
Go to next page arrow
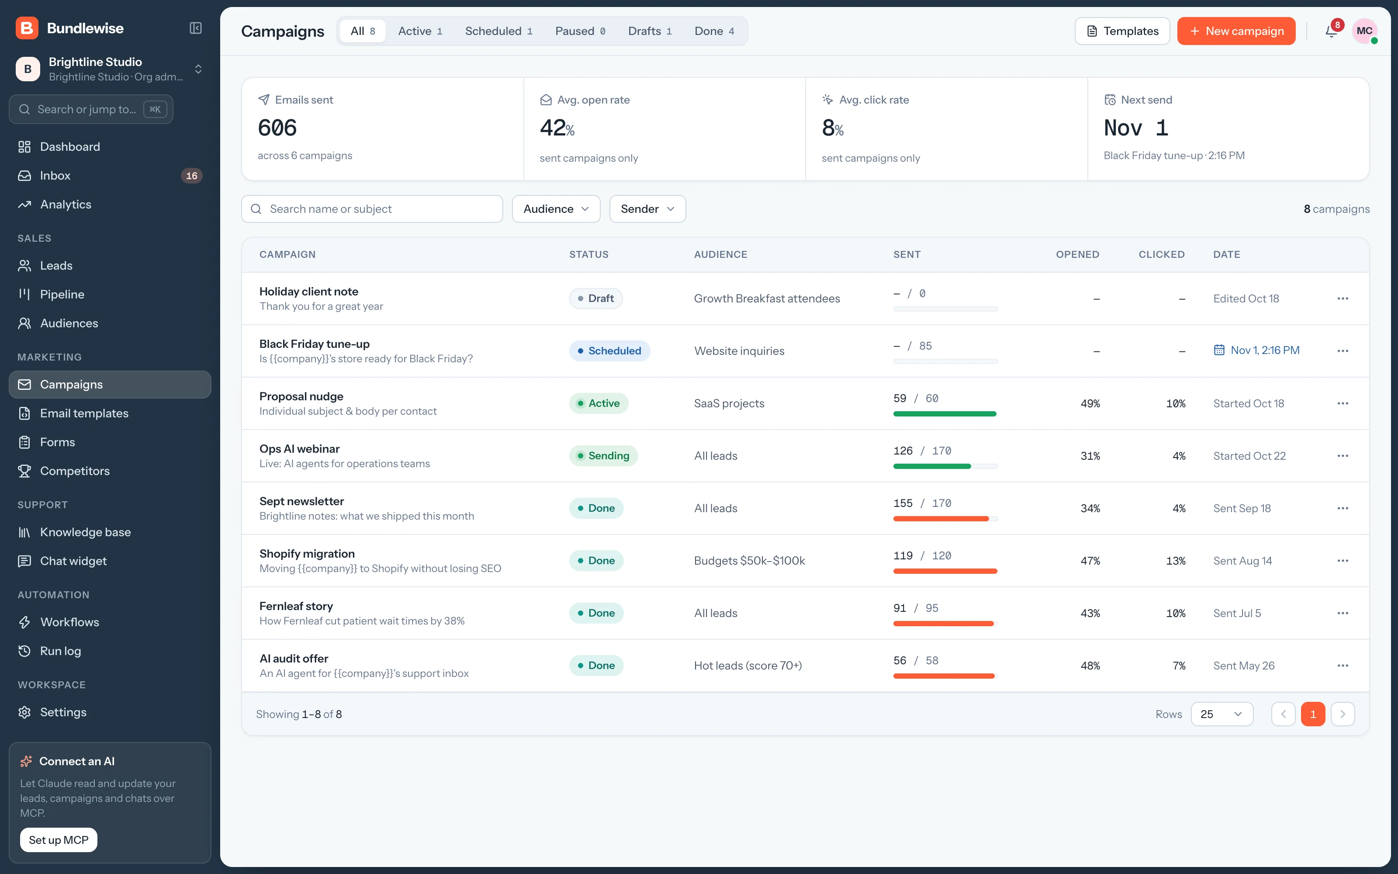click(x=1343, y=714)
